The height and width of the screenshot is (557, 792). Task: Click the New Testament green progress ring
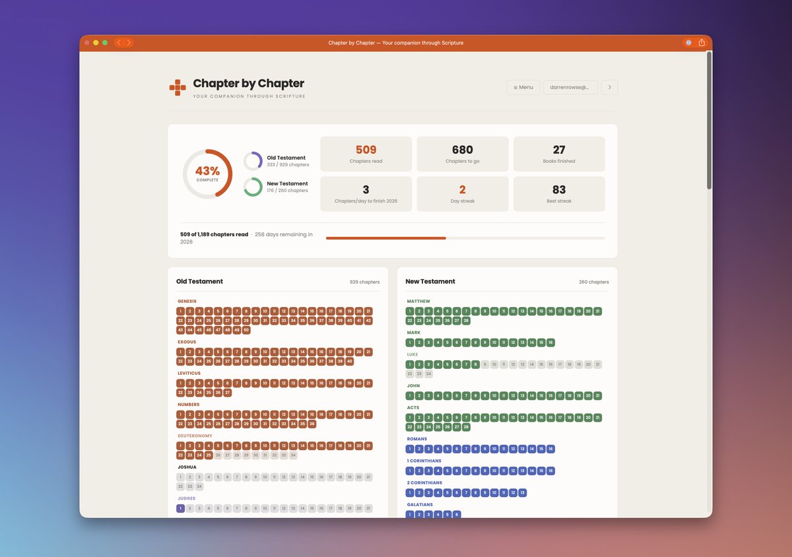point(253,187)
